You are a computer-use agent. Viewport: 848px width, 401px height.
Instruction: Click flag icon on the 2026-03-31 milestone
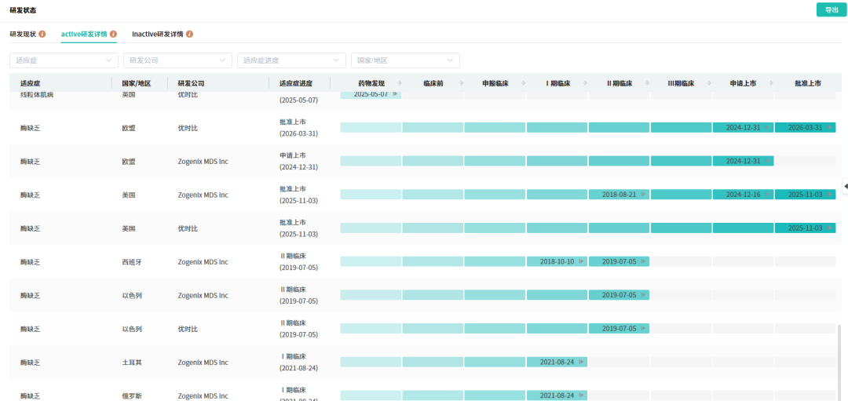tap(829, 128)
